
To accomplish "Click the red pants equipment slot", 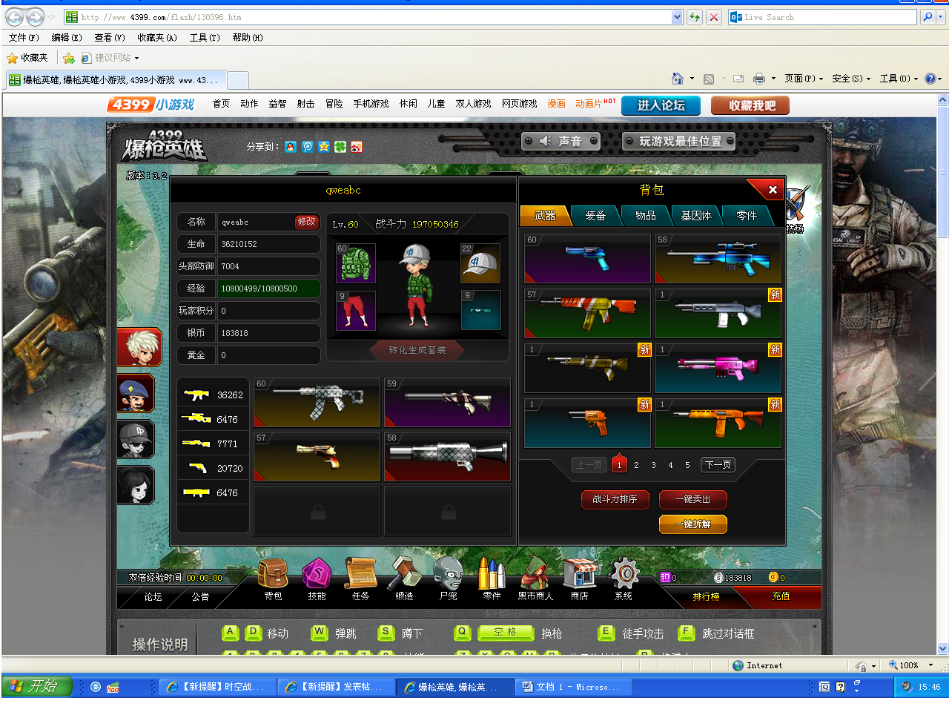I will click(355, 310).
